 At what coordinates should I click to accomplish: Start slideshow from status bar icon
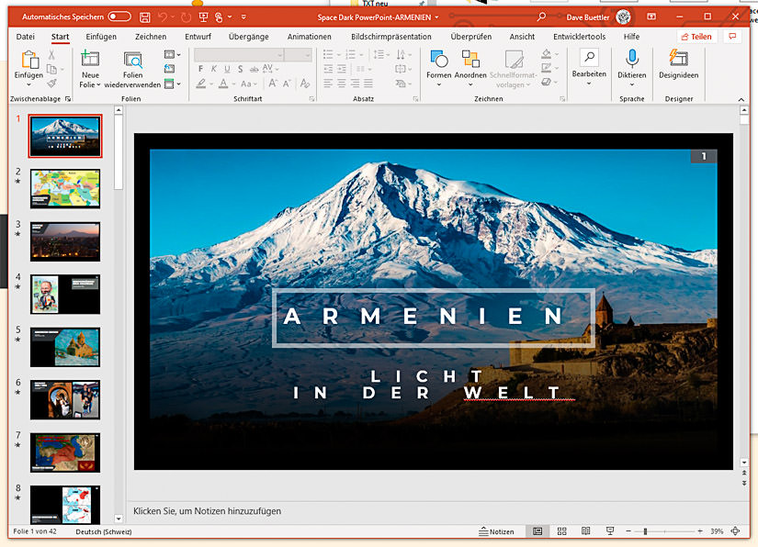pyautogui.click(x=610, y=531)
